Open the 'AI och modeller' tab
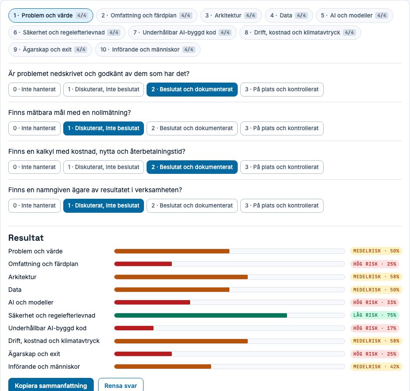Screen dimensions: 410x391 click(x=354, y=15)
